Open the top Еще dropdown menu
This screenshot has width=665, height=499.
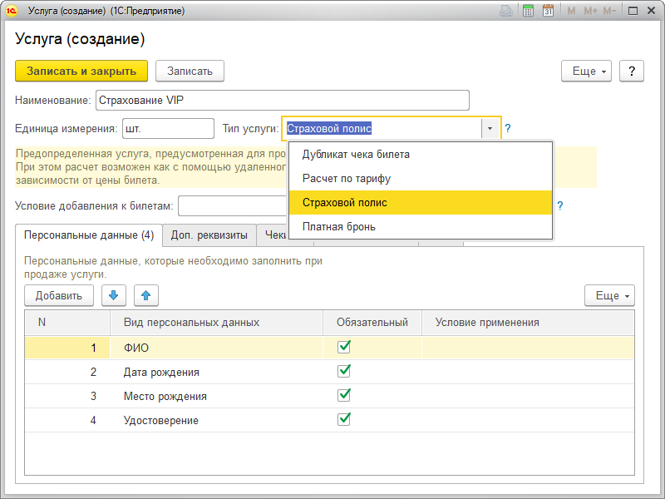click(587, 72)
